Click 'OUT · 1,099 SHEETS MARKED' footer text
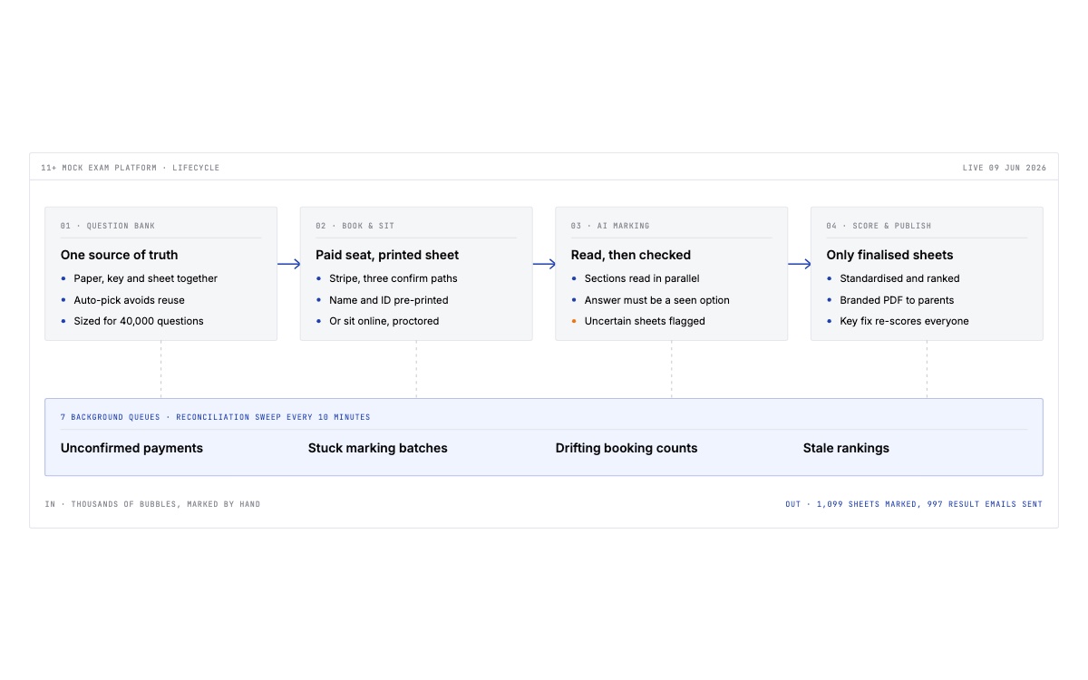 coord(851,504)
